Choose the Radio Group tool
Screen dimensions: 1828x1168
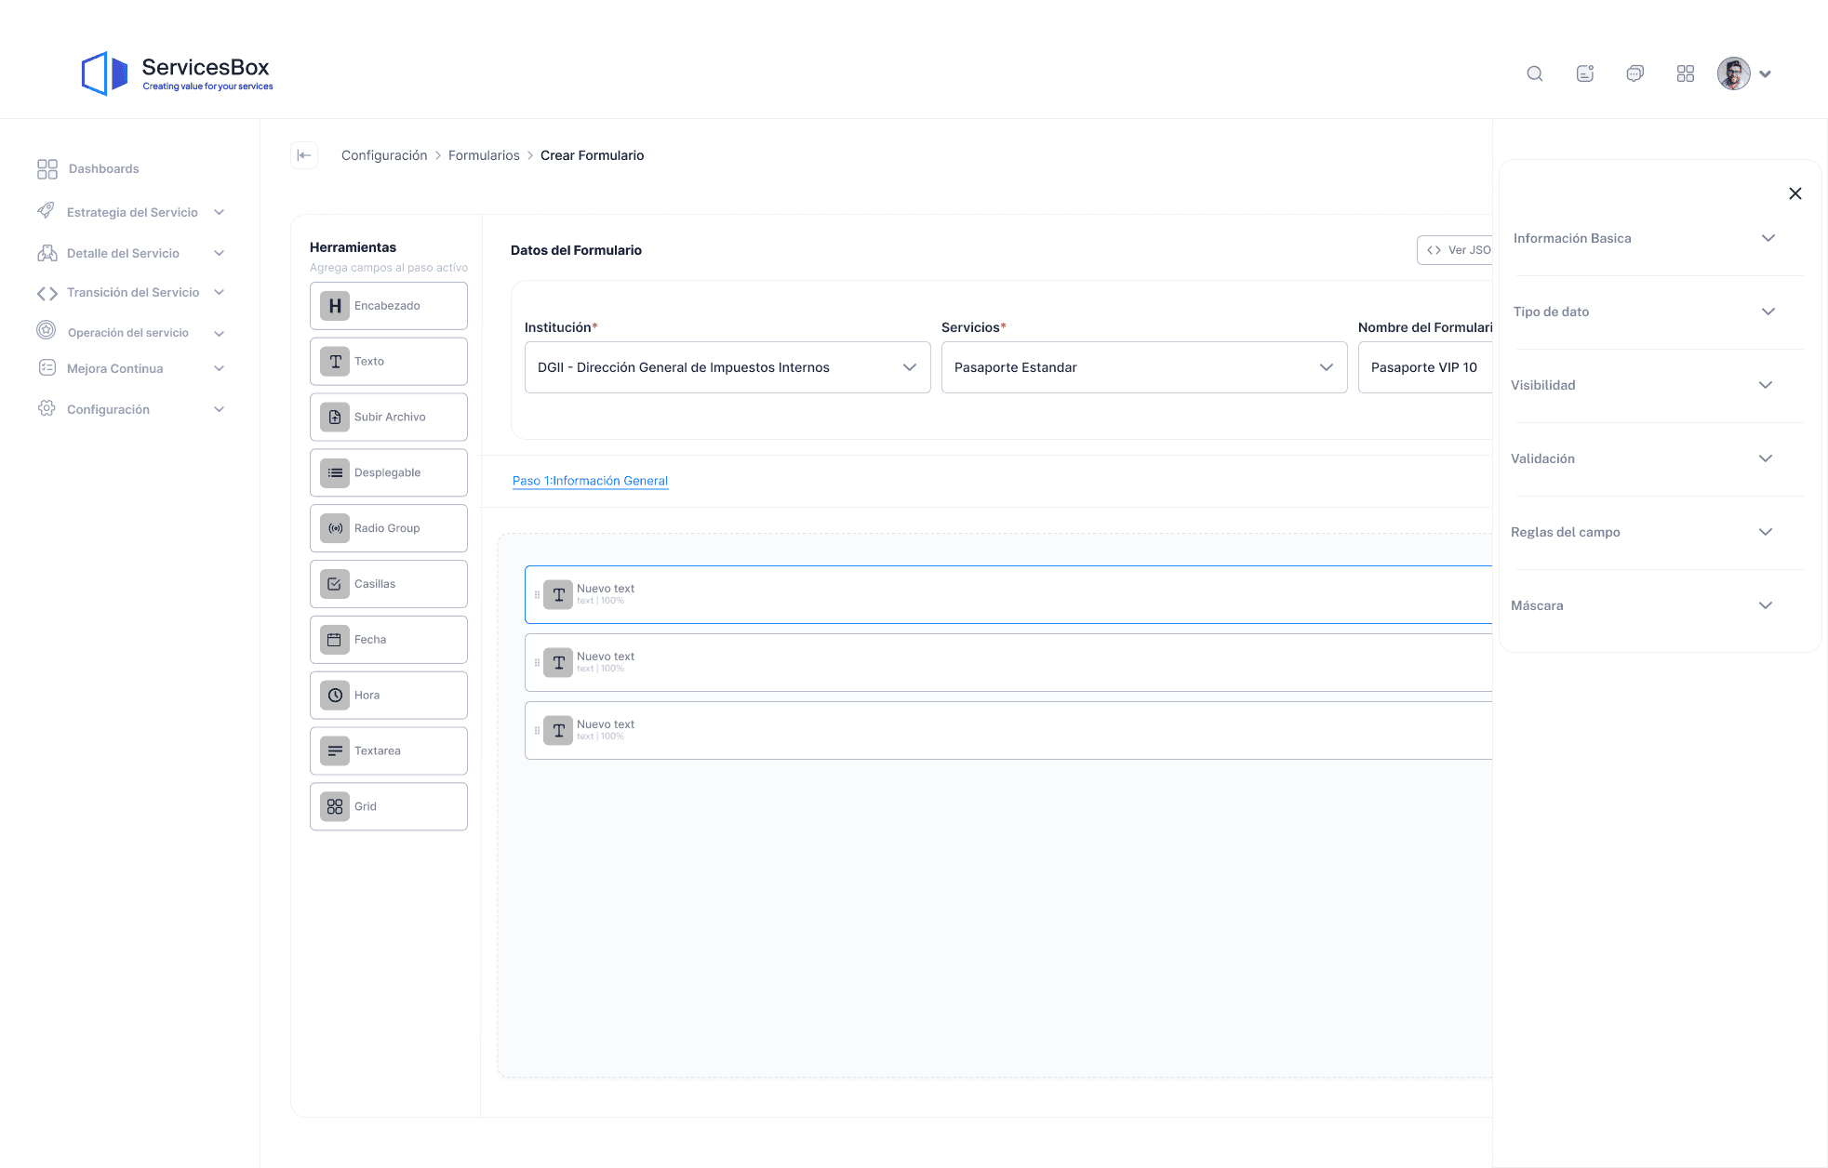click(x=388, y=528)
